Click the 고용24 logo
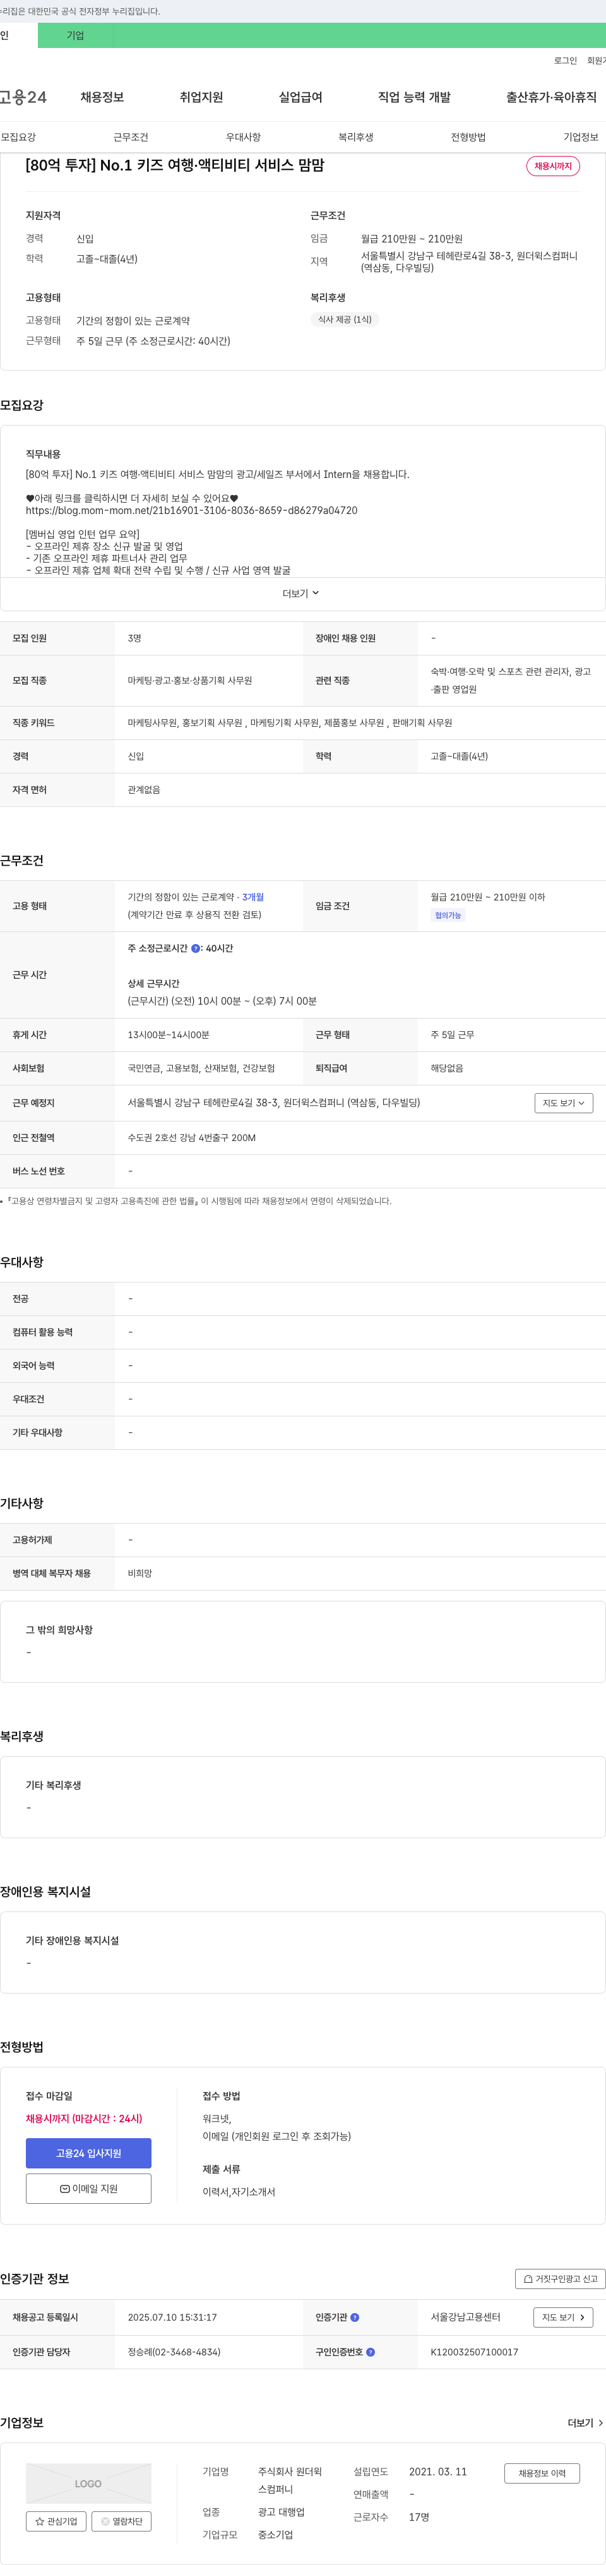This screenshot has width=606, height=2565. coord(23,98)
